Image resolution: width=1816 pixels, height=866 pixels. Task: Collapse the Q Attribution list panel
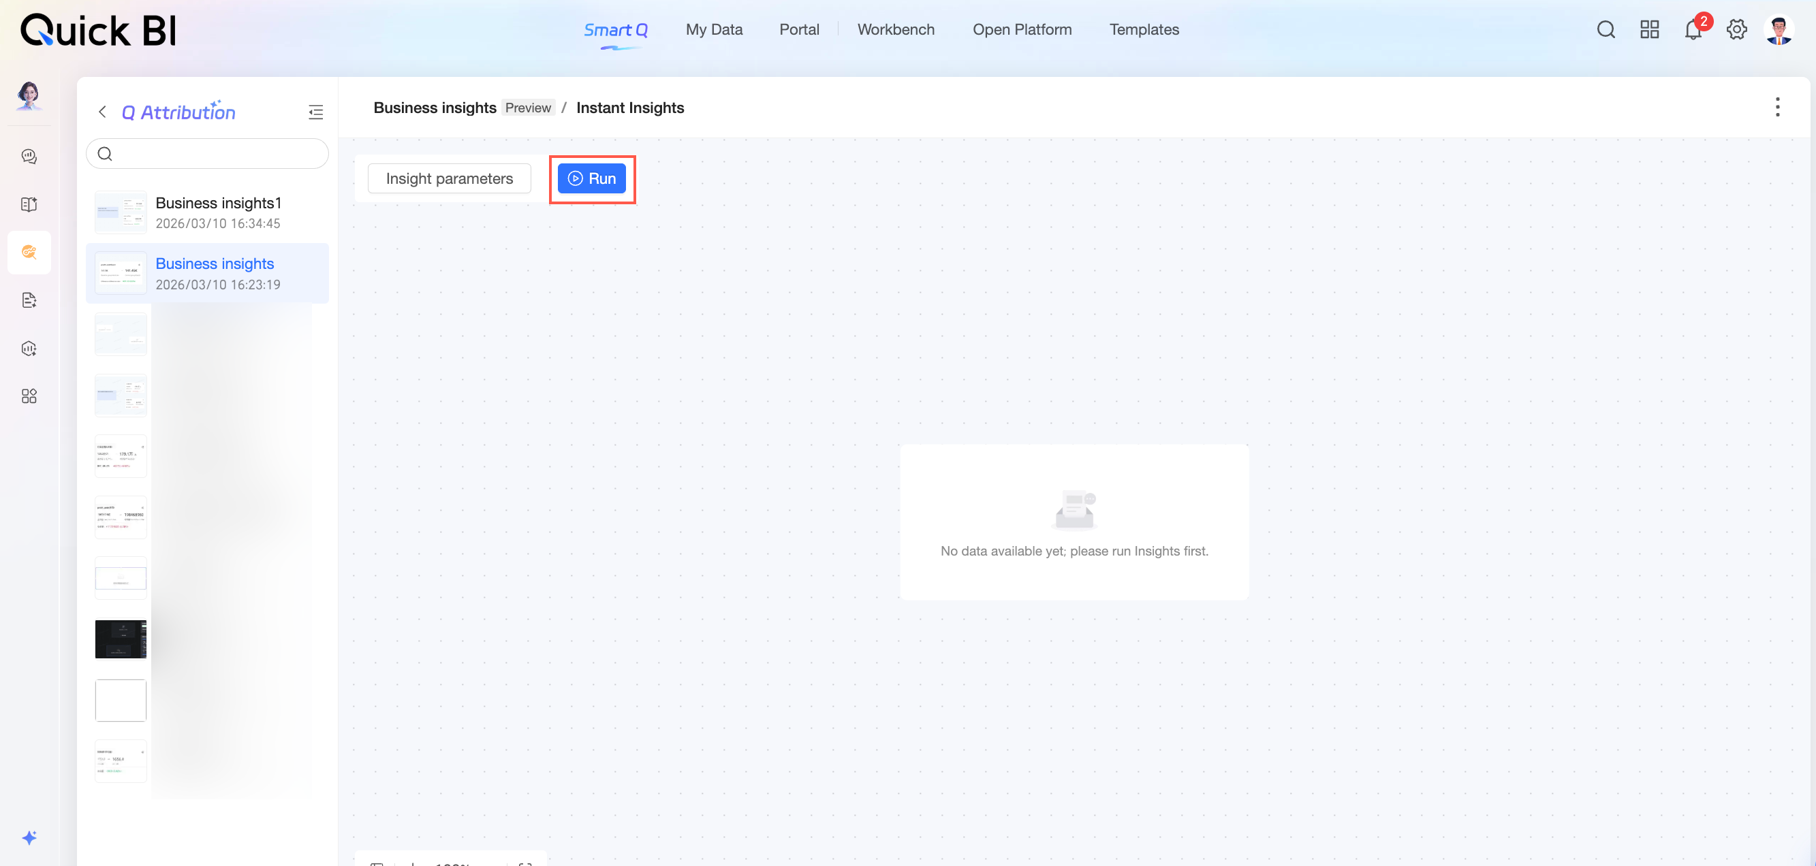pyautogui.click(x=316, y=112)
